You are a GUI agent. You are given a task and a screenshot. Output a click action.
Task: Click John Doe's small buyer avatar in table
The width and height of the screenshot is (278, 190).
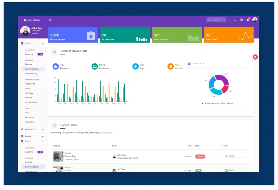click(x=114, y=156)
